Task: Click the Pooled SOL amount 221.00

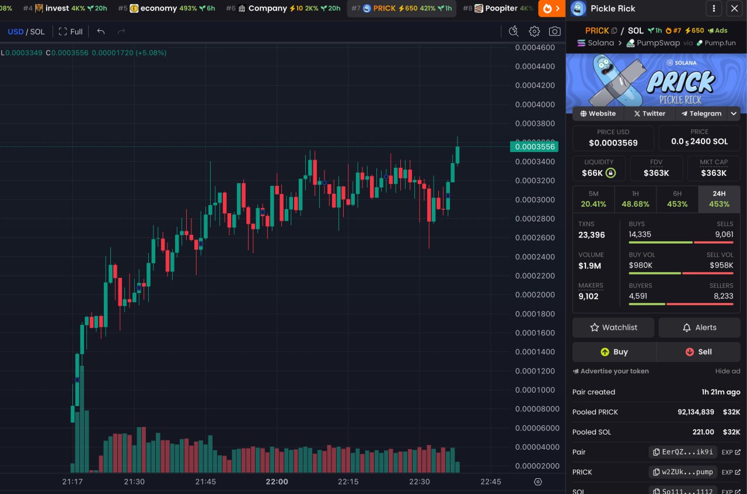Action: 703,432
